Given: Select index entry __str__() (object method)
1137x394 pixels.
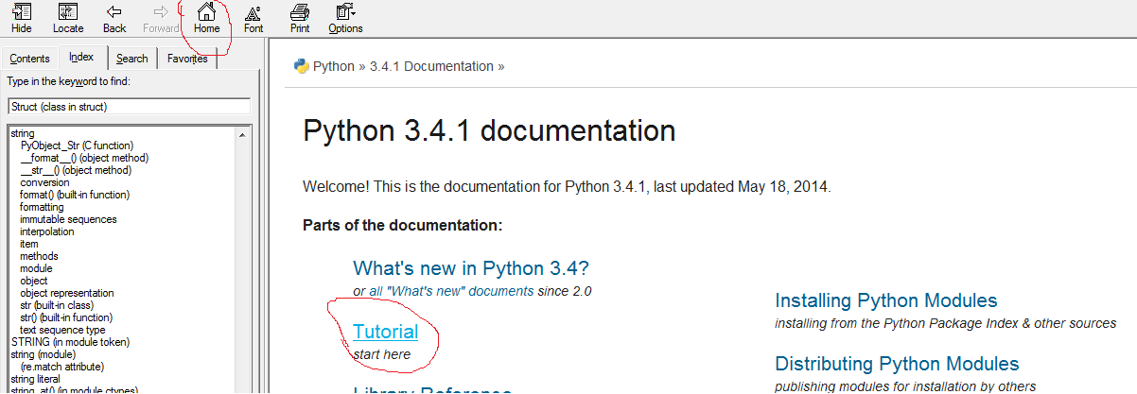Looking at the screenshot, I should click(76, 170).
